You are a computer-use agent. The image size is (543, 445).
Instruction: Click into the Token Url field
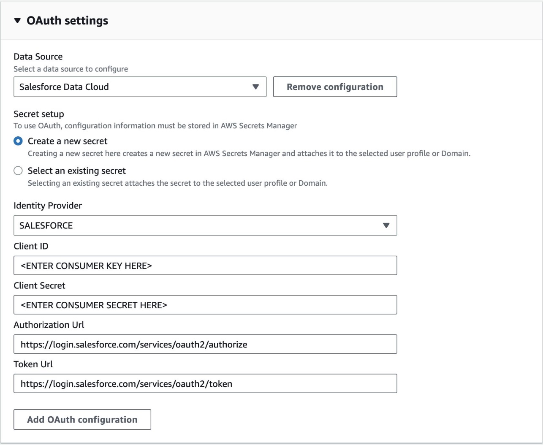pos(205,383)
